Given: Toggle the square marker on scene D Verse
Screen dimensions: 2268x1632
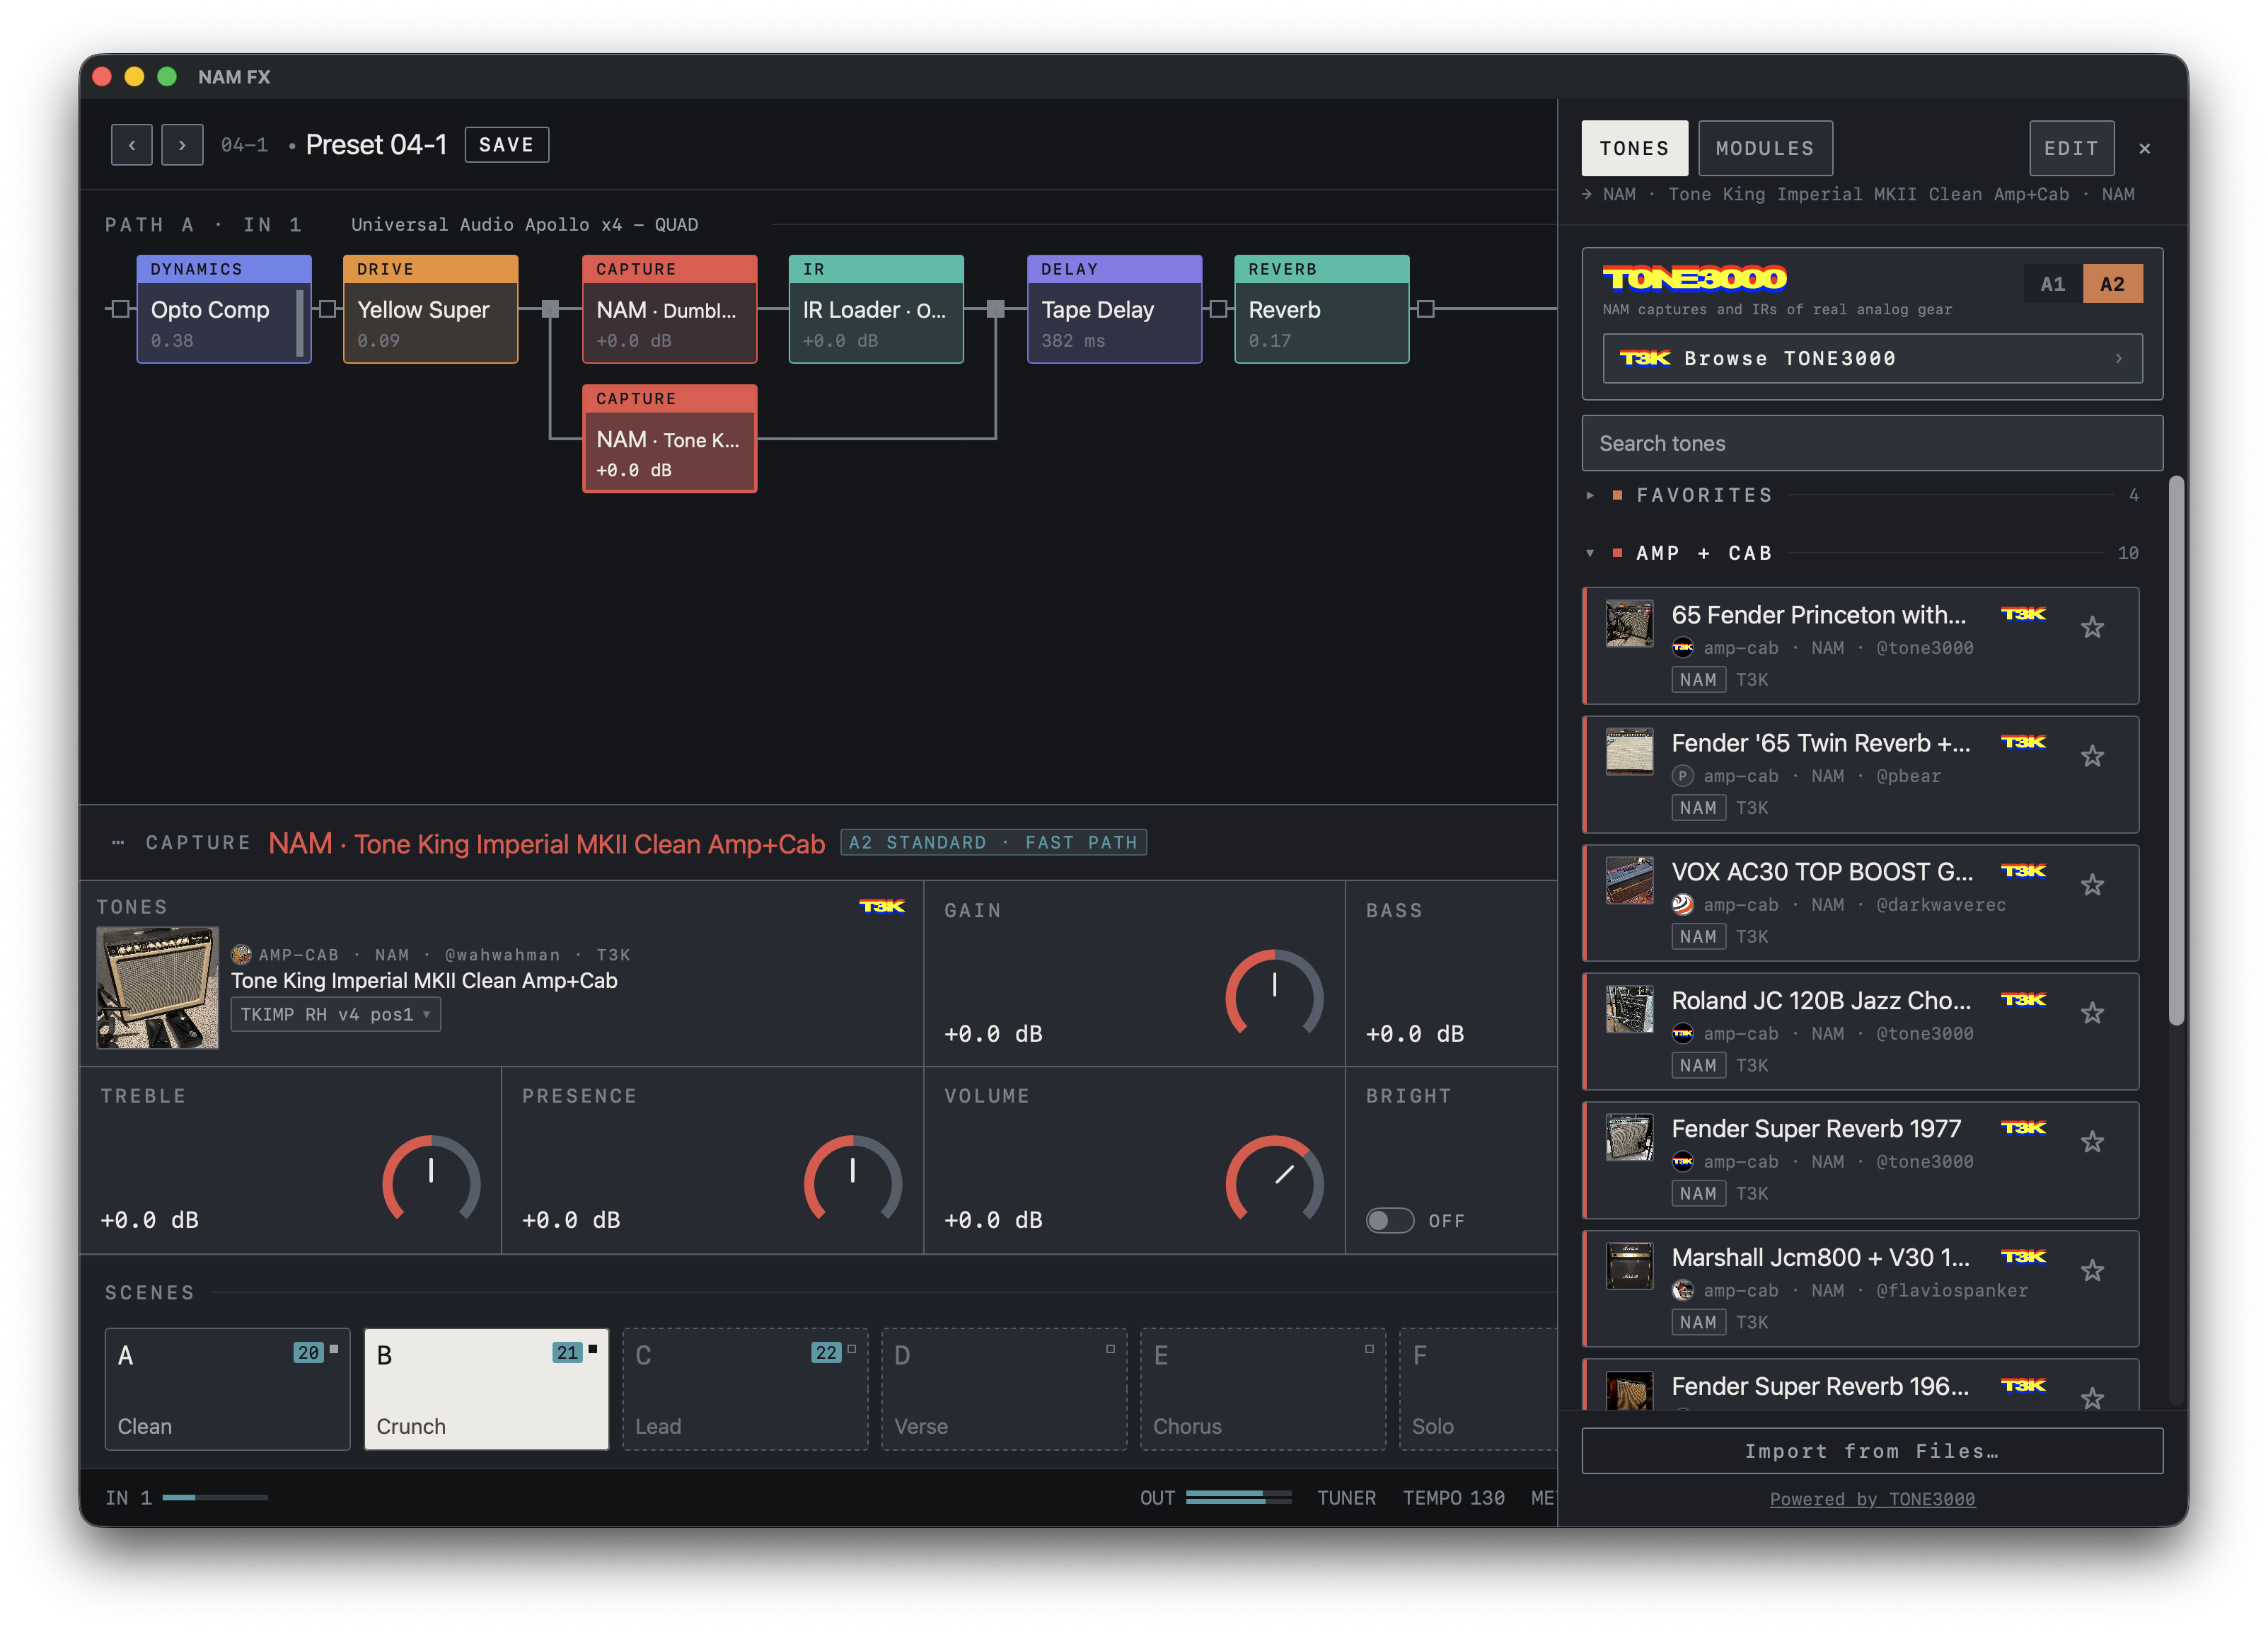Looking at the screenshot, I should tap(1110, 1350).
